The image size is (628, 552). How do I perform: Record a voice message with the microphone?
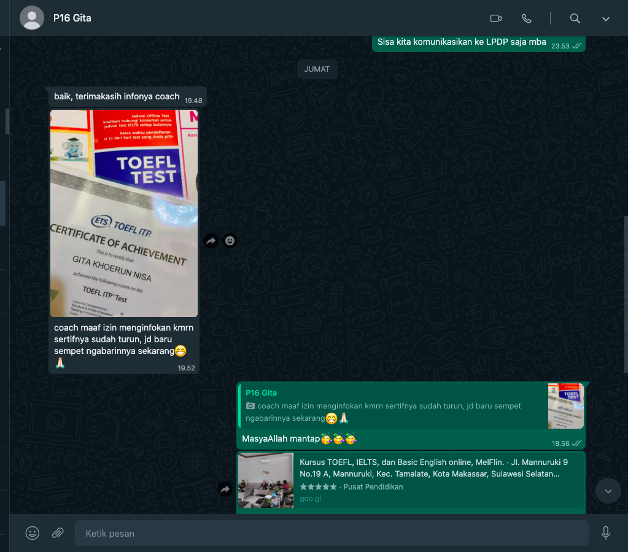605,533
